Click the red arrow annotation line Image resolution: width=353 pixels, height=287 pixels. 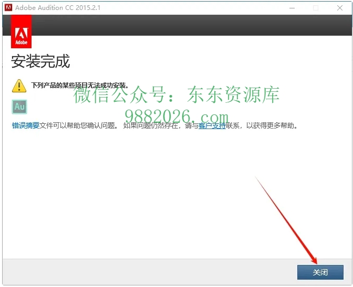286,218
